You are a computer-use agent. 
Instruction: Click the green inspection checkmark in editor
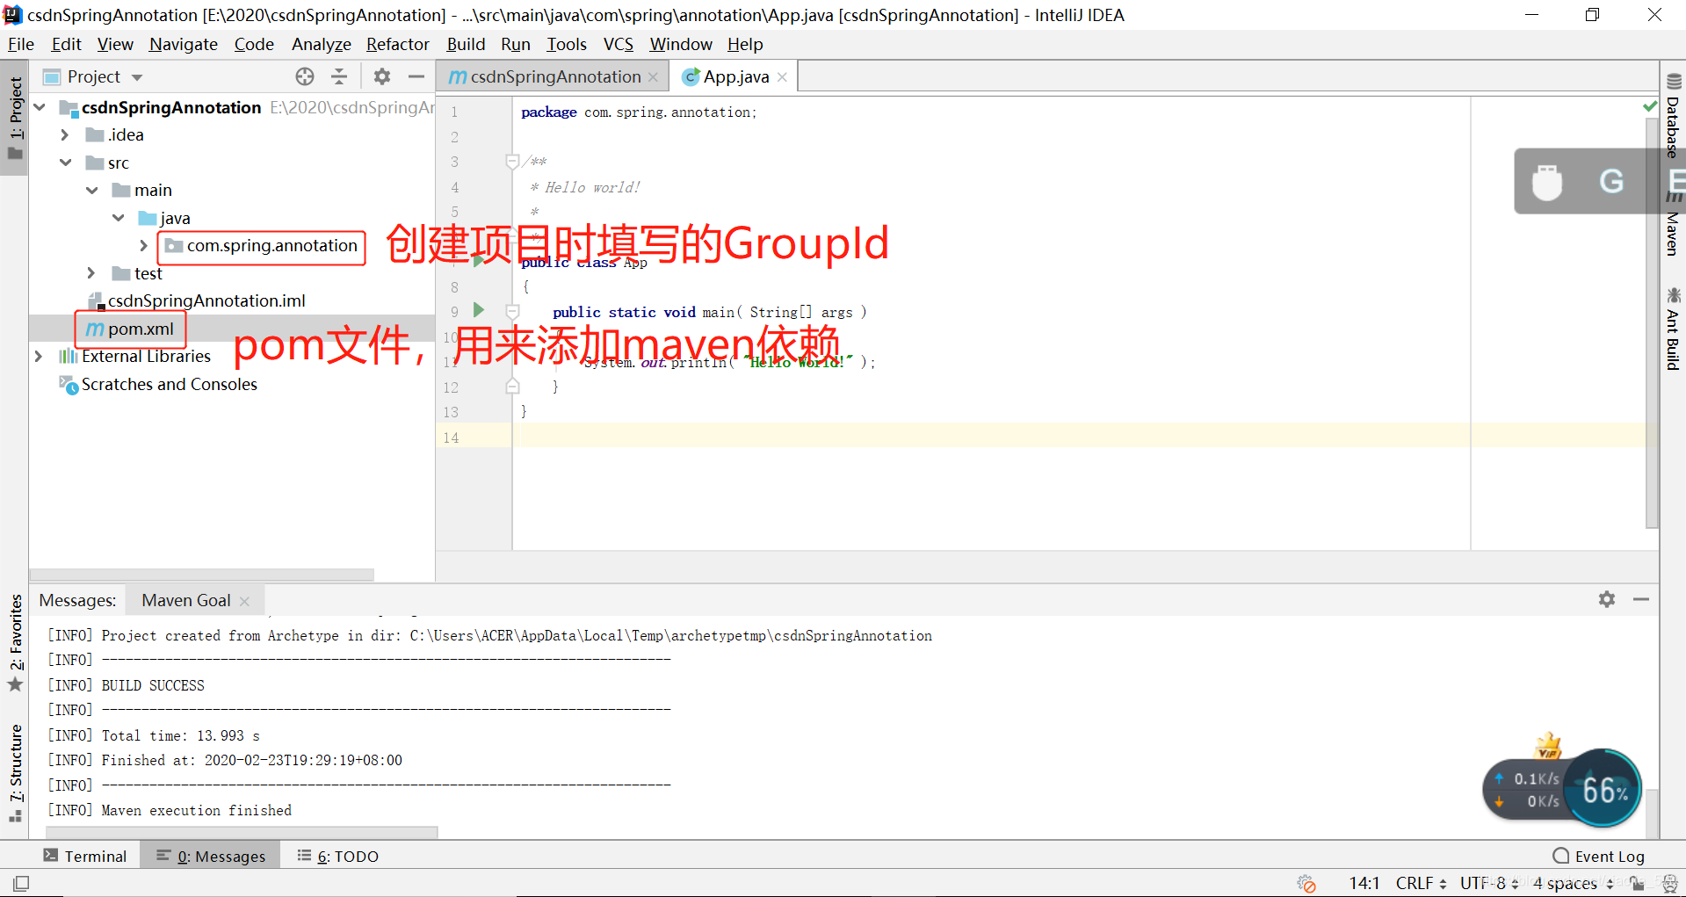tap(1650, 106)
